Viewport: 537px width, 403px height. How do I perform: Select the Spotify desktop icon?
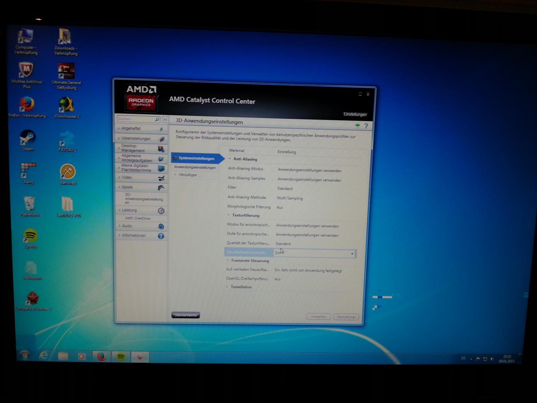(x=31, y=238)
